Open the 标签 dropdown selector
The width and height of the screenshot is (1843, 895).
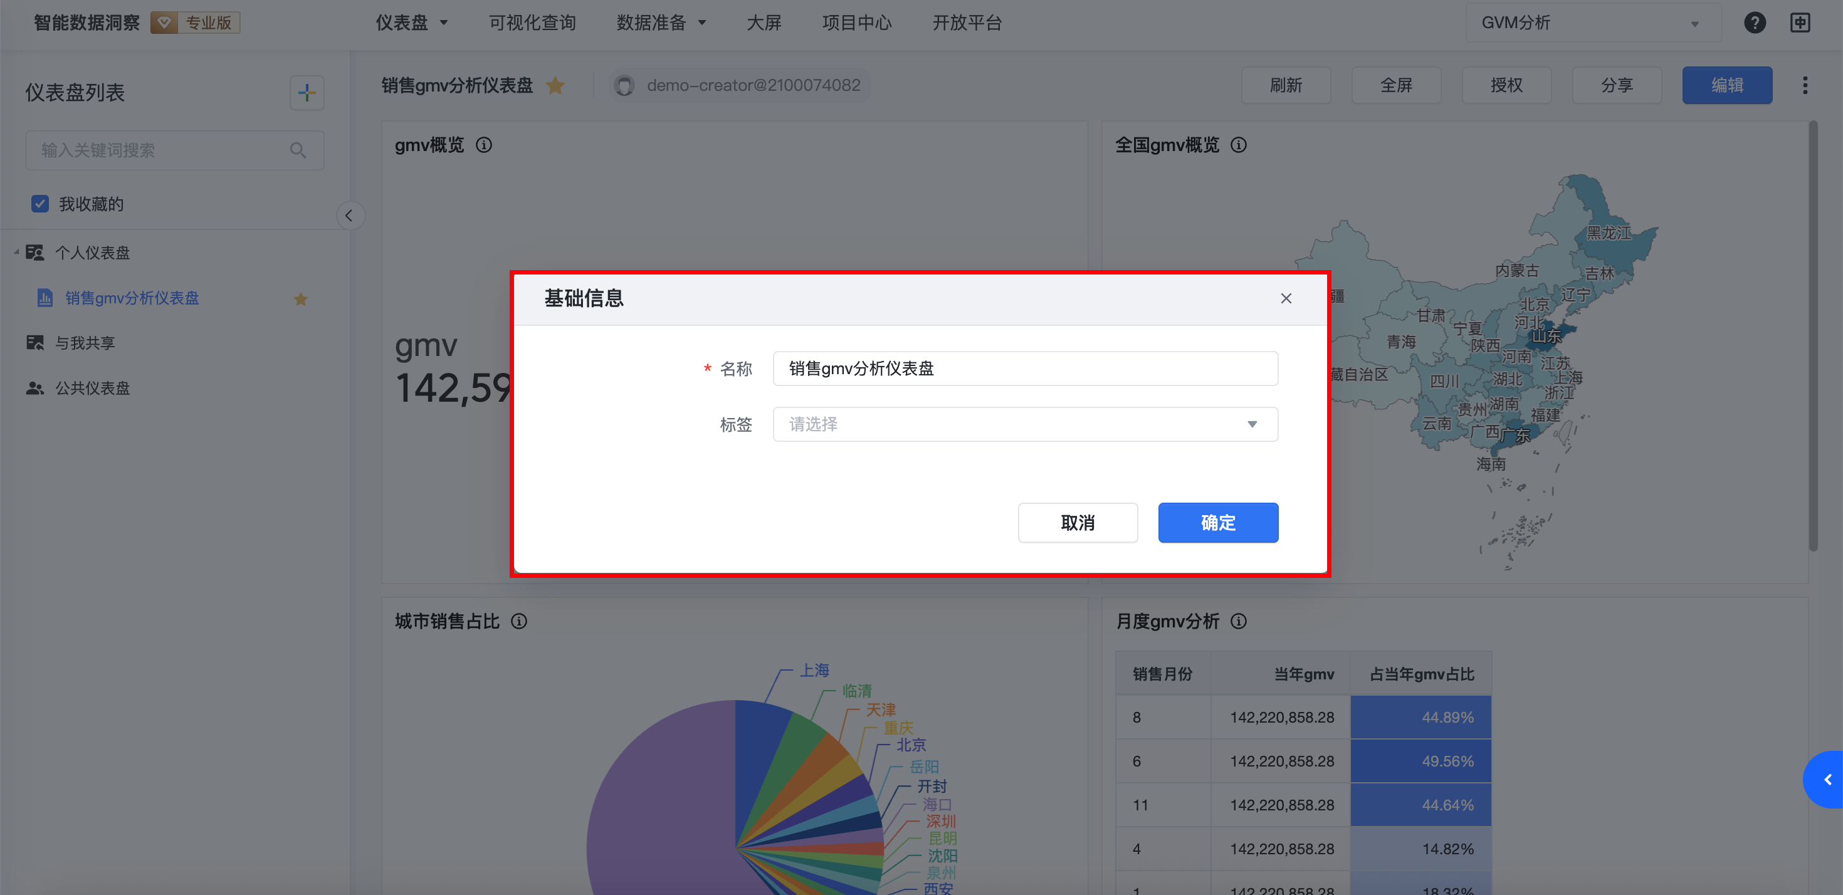coord(1024,424)
